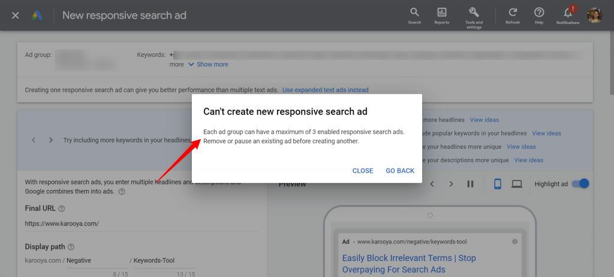Toggle the Highlight ad switch
This screenshot has height=277, width=614.
pyautogui.click(x=580, y=183)
